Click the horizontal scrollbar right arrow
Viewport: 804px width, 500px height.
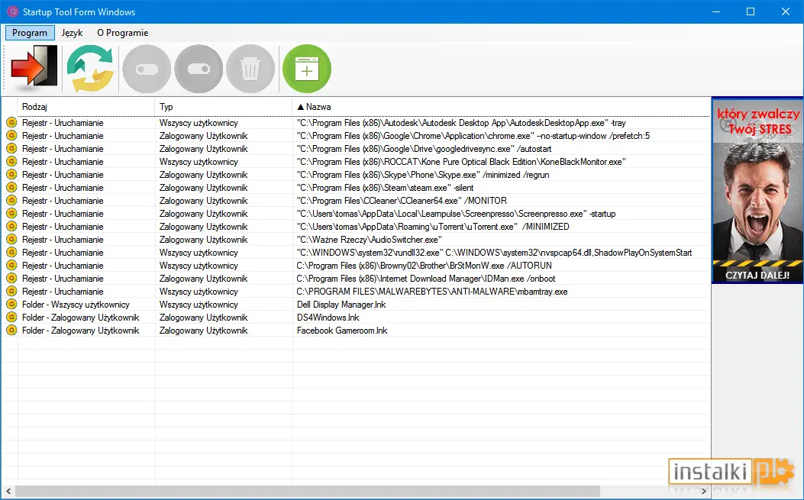coord(703,492)
